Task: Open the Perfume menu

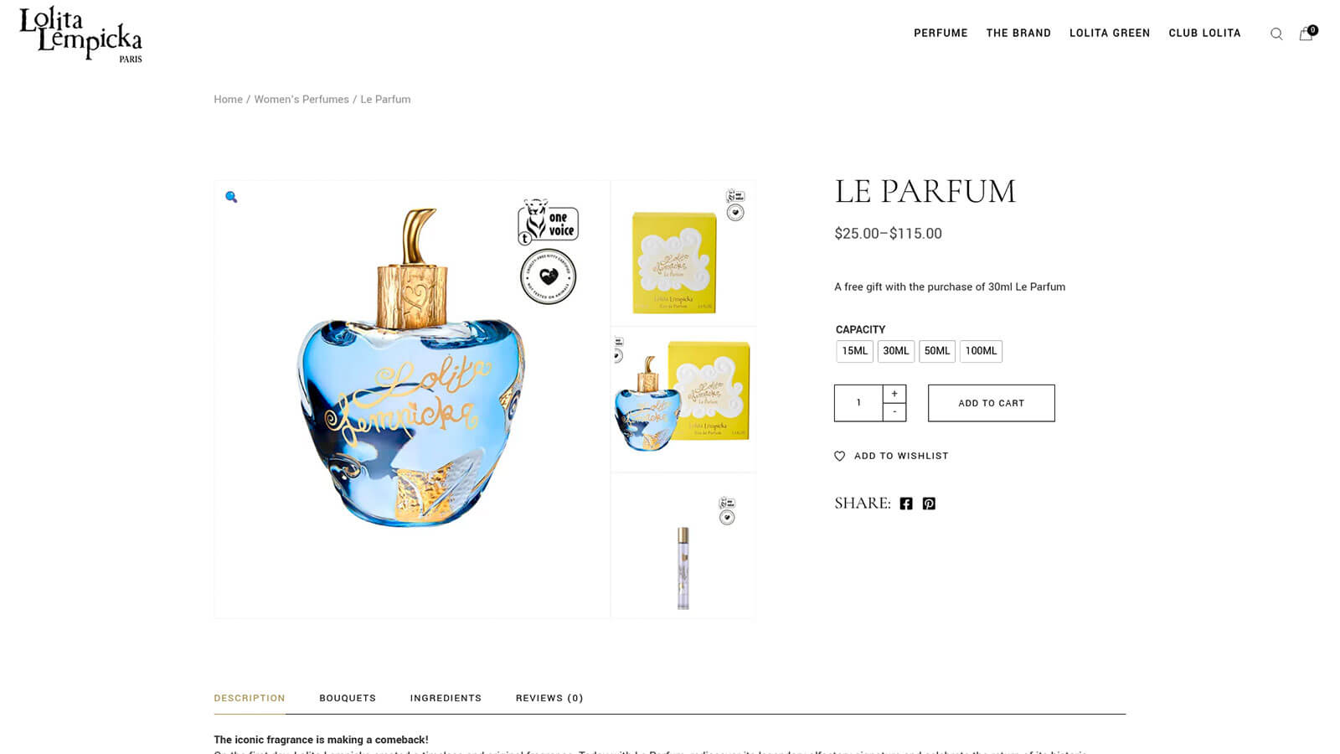Action: (x=941, y=34)
